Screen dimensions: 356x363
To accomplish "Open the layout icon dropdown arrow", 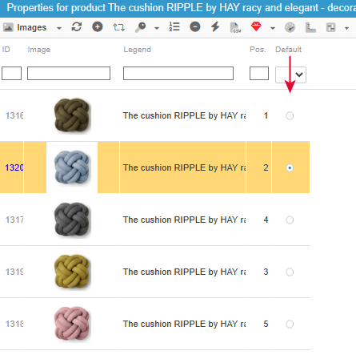I will click(346, 28).
